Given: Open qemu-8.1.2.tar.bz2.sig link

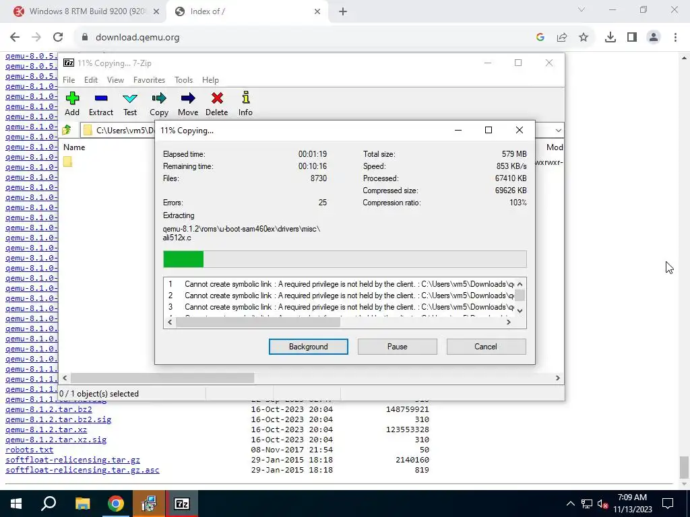Looking at the screenshot, I should 58,419.
